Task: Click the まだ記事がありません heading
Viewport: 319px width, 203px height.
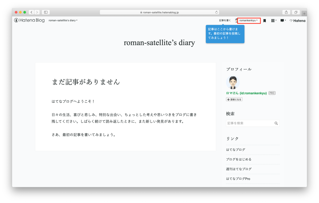Action: coord(86,82)
